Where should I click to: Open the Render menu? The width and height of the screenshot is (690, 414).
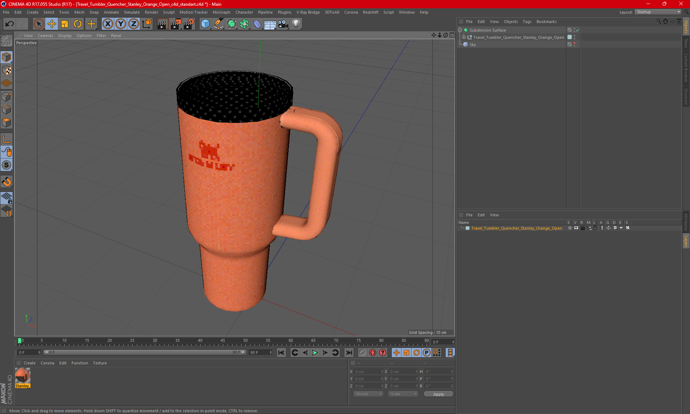point(151,12)
